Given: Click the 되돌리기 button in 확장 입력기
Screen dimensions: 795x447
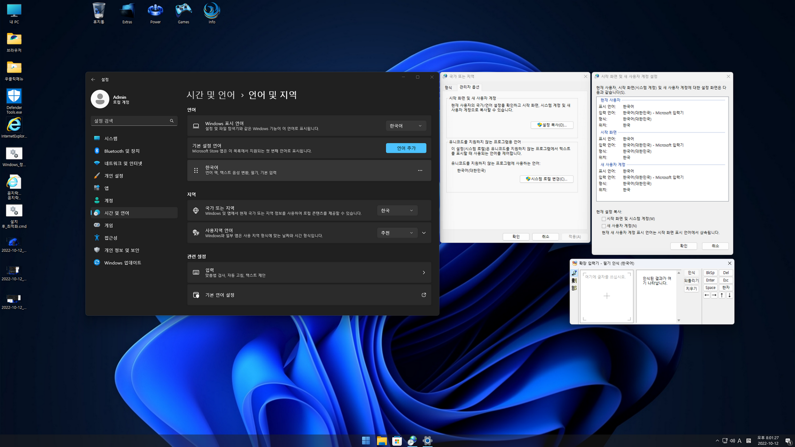Looking at the screenshot, I should [x=691, y=281].
